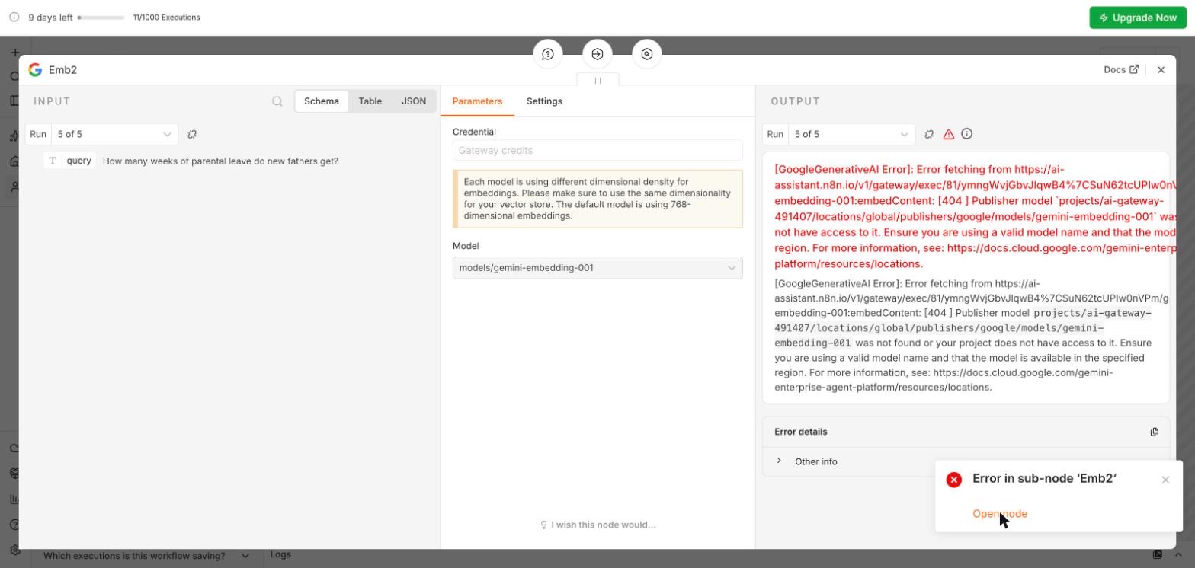This screenshot has width=1195, height=568.
Task: Click the Google logo beside Emb2
Action: [x=35, y=69]
